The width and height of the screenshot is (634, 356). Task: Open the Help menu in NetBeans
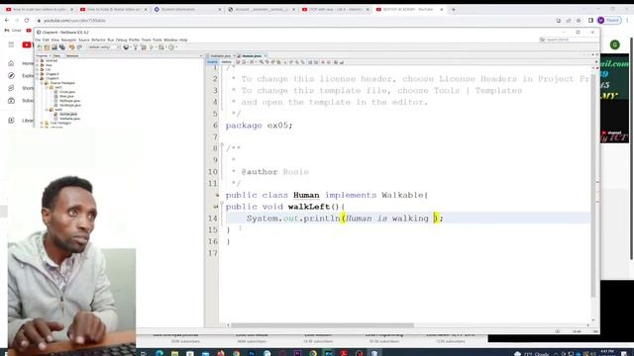(x=183, y=40)
